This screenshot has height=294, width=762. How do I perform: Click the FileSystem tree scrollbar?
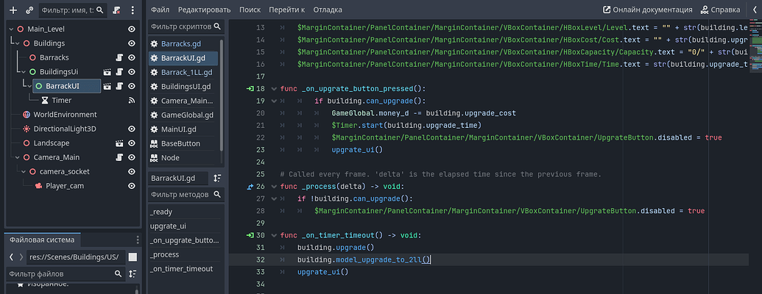[137, 290]
